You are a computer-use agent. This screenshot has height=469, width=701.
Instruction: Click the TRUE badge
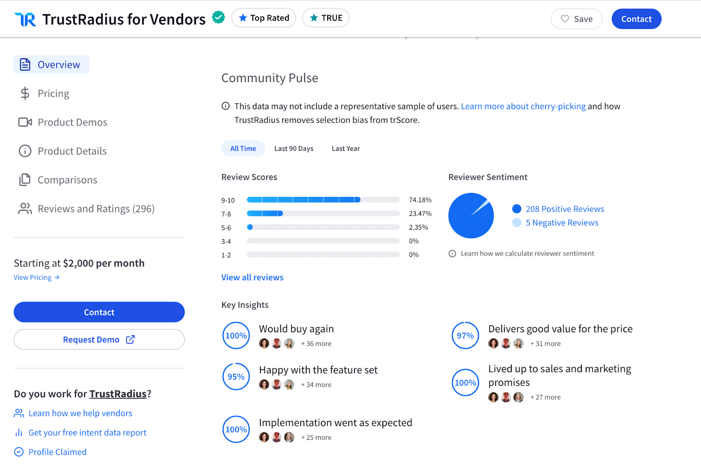coord(326,18)
